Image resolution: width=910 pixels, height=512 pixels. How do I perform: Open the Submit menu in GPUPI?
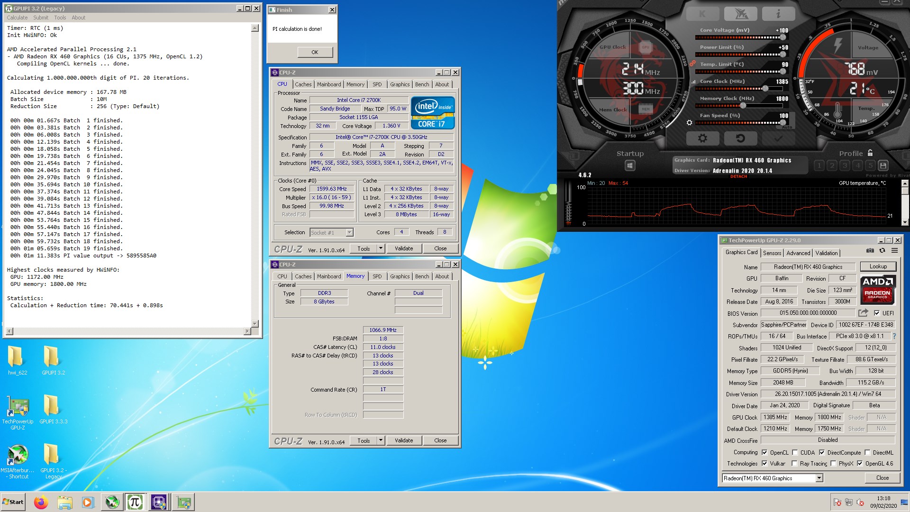[x=41, y=18]
